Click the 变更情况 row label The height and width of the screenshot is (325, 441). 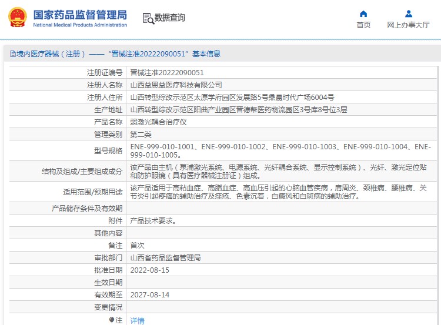click(108, 307)
